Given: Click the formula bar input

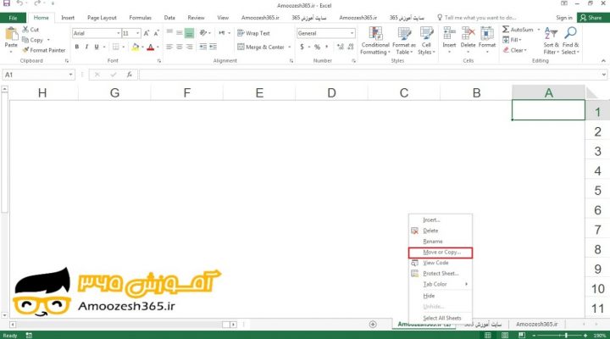Looking at the screenshot, I should [x=369, y=75].
